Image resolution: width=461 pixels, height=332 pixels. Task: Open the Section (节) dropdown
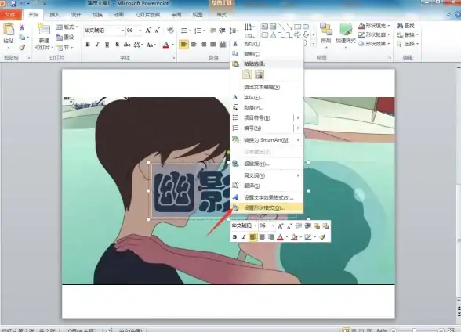65,47
